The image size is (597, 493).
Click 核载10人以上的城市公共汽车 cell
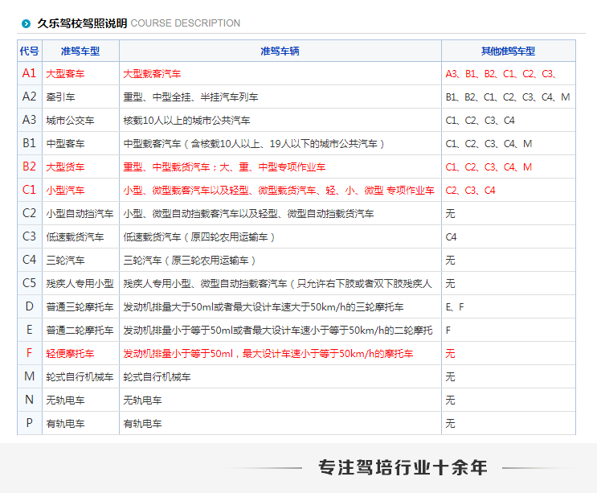(280, 121)
